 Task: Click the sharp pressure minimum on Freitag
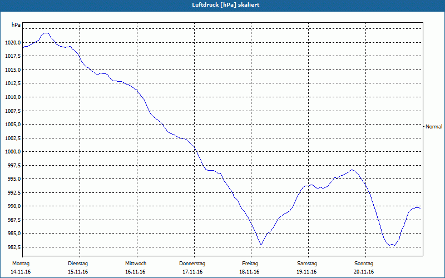point(261,245)
